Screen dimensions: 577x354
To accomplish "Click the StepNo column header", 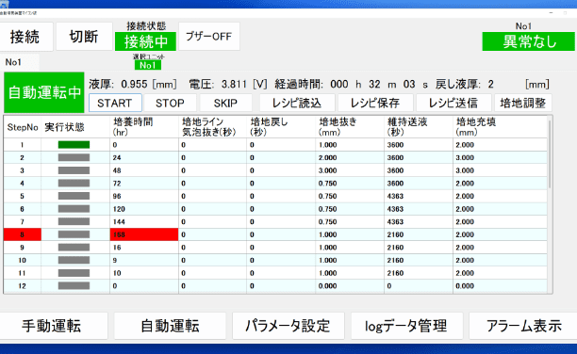I will (x=23, y=127).
